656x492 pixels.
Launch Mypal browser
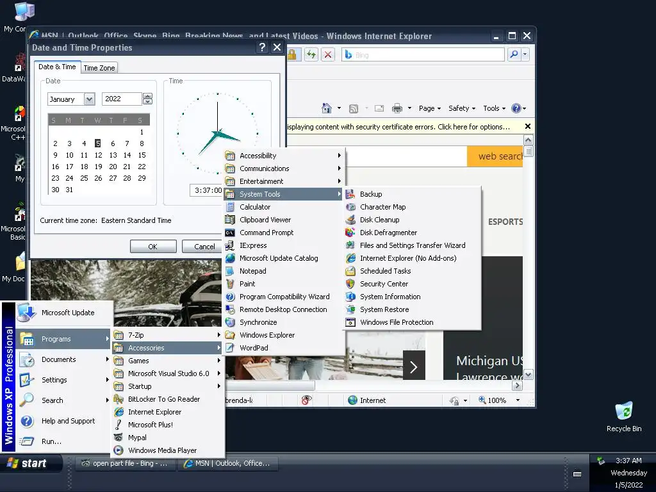tap(168, 438)
